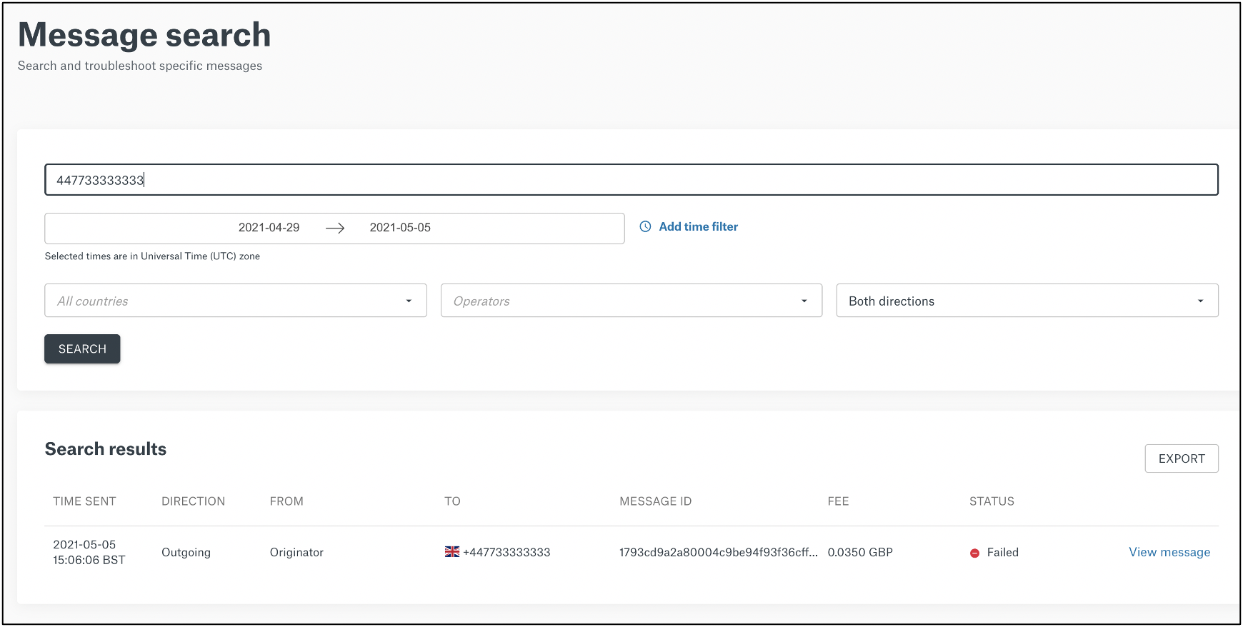Click the 0.0350 GBP fee value
The height and width of the screenshot is (627, 1243).
(860, 552)
